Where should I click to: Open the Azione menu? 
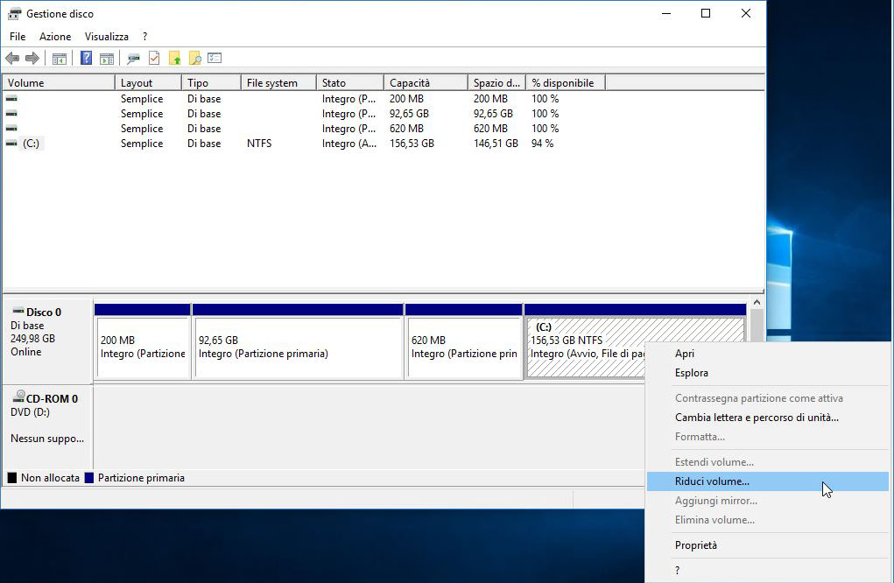55,37
